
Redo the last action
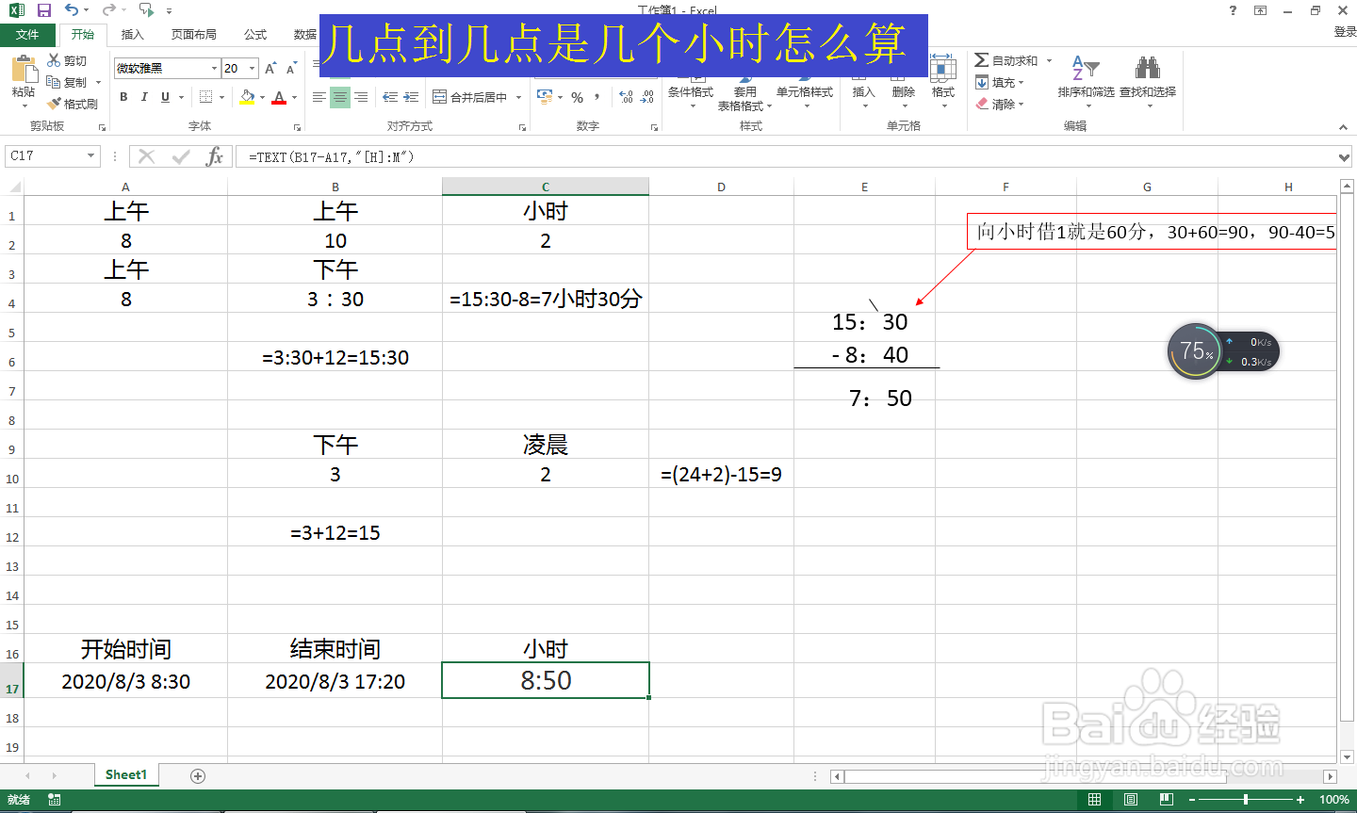pyautogui.click(x=108, y=10)
